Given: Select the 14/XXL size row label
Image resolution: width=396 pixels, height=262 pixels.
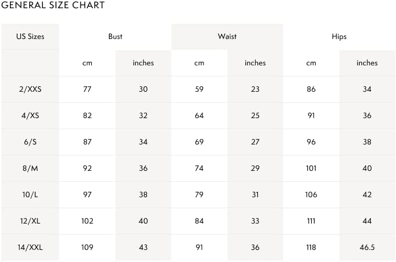Looking at the screenshot, I should (x=30, y=247).
